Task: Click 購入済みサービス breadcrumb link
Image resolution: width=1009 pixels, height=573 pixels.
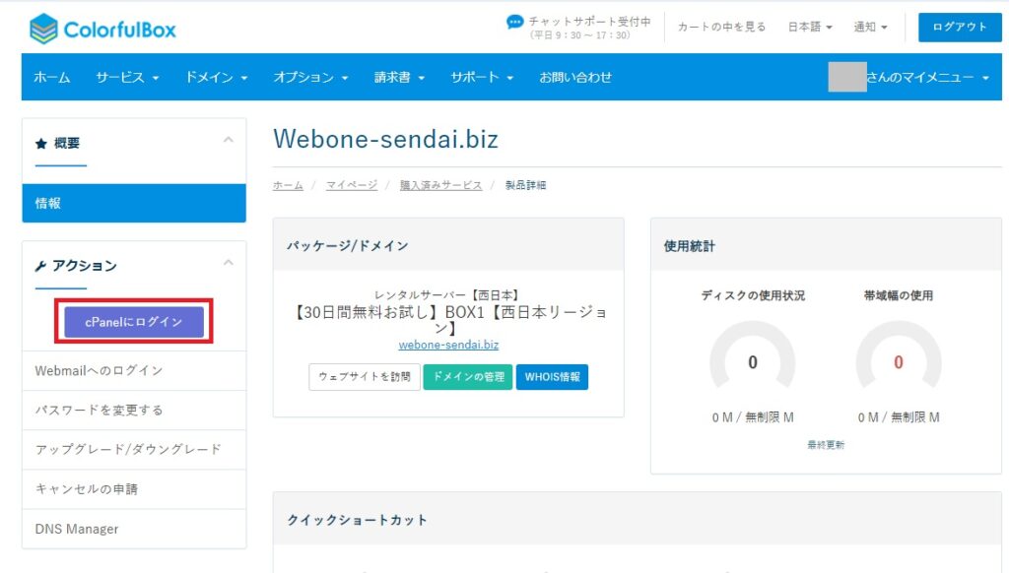Action: 440,185
